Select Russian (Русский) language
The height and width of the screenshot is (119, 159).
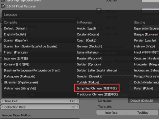tap(90, 58)
